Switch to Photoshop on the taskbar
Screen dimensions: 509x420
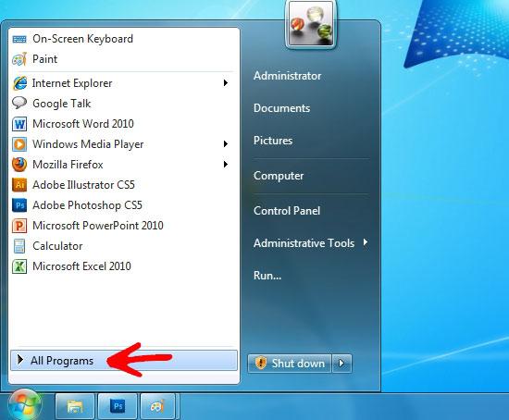click(118, 406)
